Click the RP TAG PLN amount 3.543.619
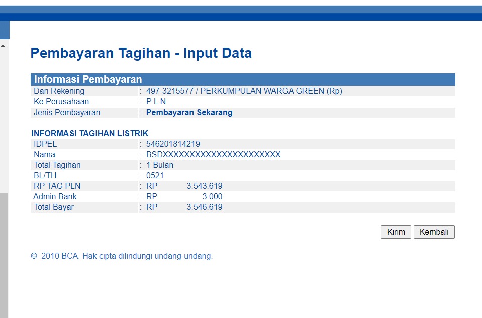This screenshot has width=482, height=318. coord(204,186)
